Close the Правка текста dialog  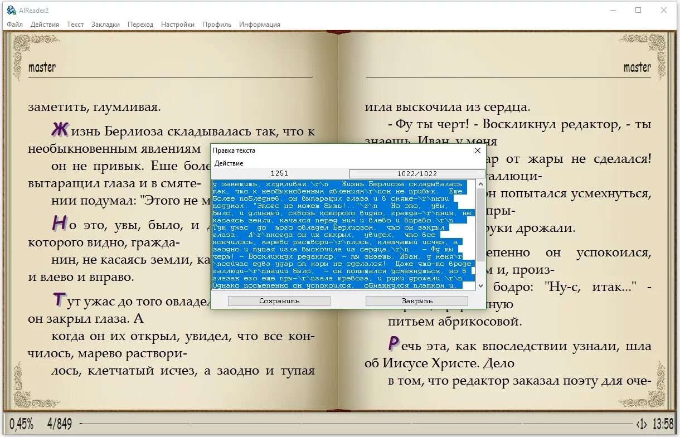coord(477,150)
